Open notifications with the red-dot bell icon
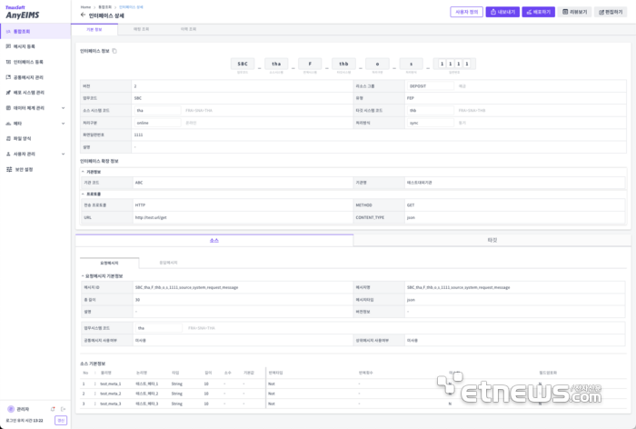The image size is (636, 429). coord(53,409)
